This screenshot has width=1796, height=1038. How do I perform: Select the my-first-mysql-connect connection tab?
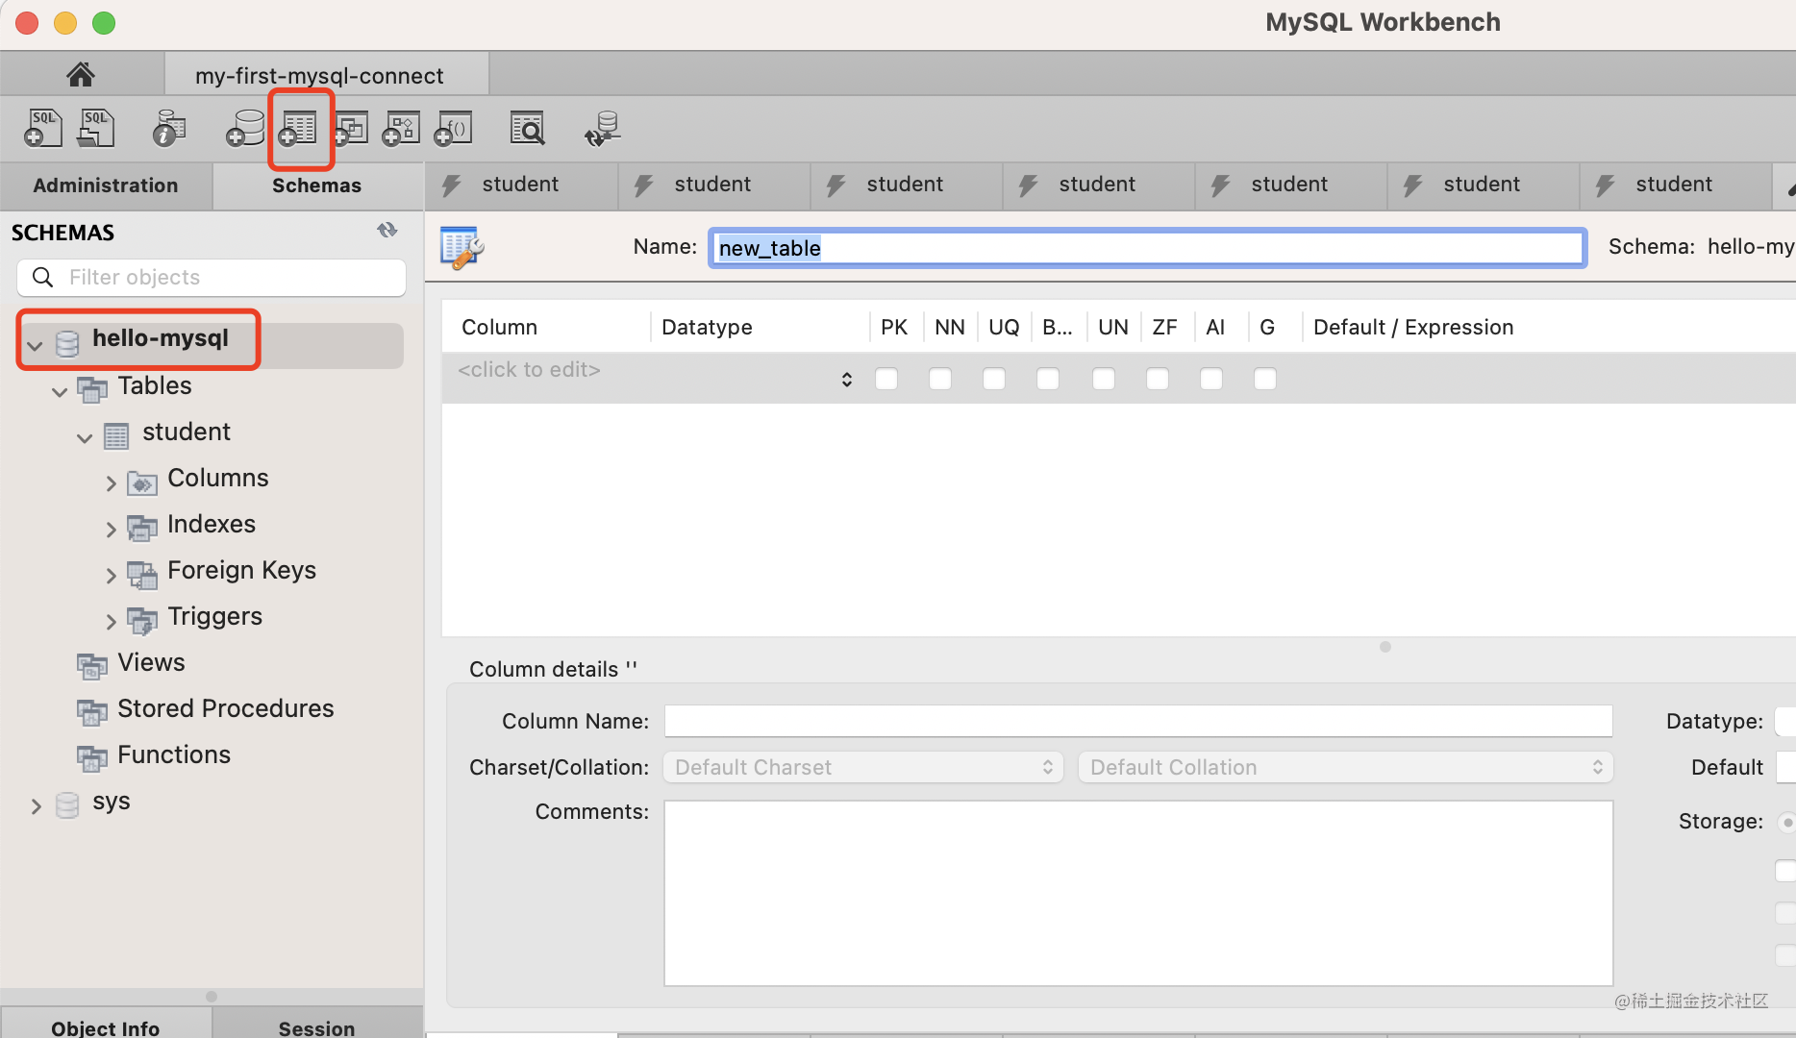[x=327, y=75]
